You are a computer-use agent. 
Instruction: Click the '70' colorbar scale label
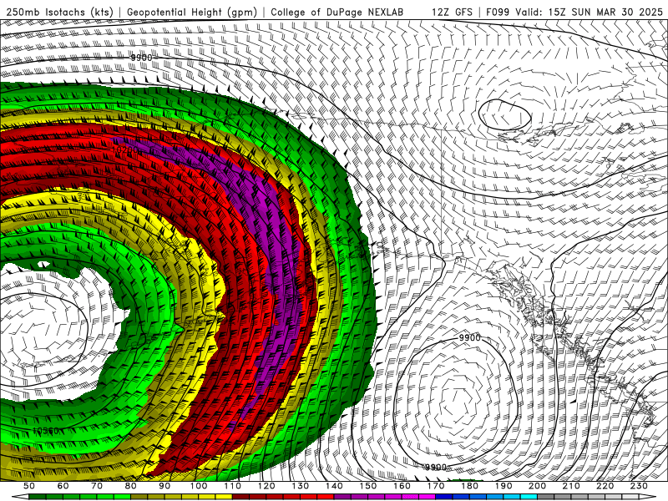pos(97,486)
